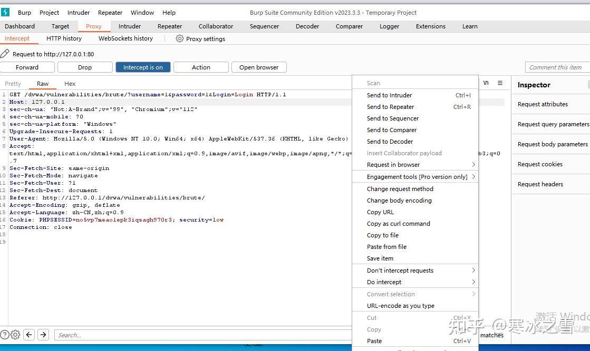590x351 pixels.
Task: Expand Do intercept submenu
Action: (x=415, y=282)
